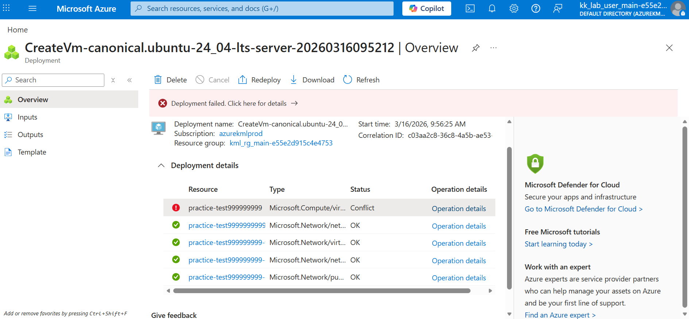
Task: Open the Inputs menu item
Action: [x=27, y=117]
